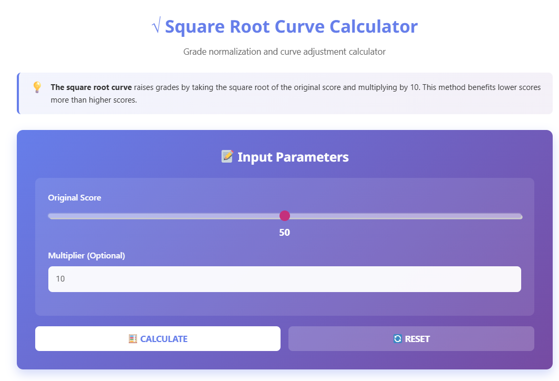Screen dimensions: 559x381
Task: Click the far right end of the score slider track
Action: (x=520, y=216)
